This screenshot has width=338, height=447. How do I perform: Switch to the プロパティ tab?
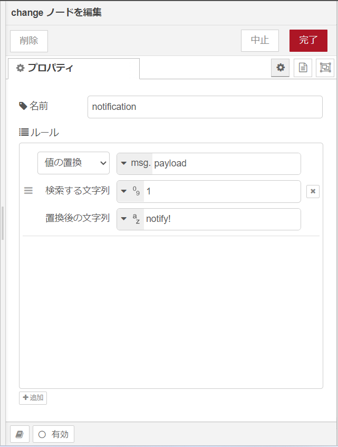click(74, 68)
